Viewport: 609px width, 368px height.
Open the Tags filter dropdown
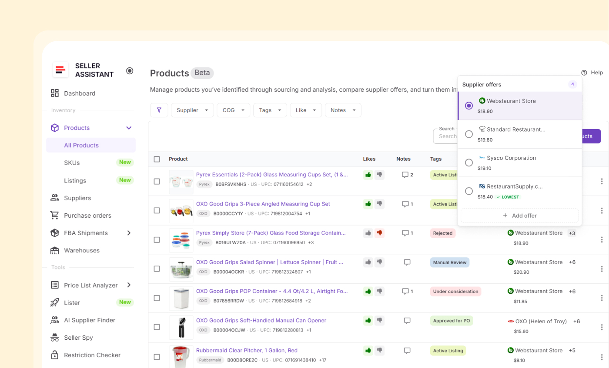click(x=270, y=110)
